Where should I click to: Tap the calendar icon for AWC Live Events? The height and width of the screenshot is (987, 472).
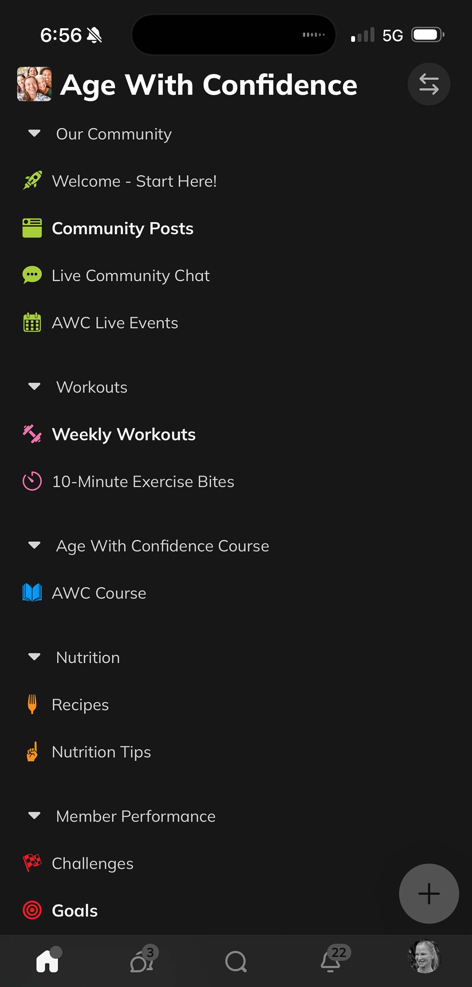coord(32,323)
